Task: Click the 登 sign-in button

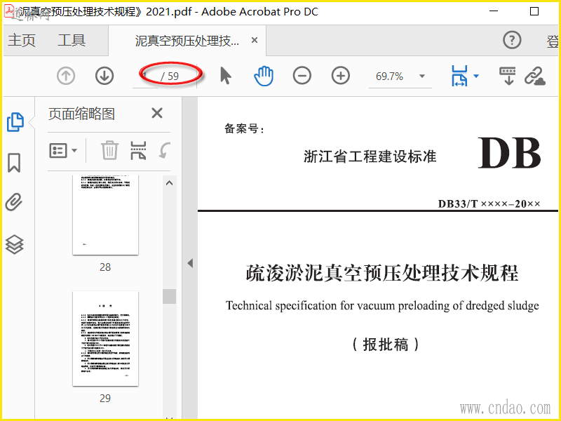Action: click(x=553, y=41)
